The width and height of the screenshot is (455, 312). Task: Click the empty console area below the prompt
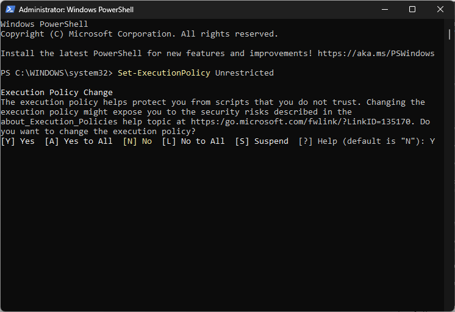pos(222,226)
